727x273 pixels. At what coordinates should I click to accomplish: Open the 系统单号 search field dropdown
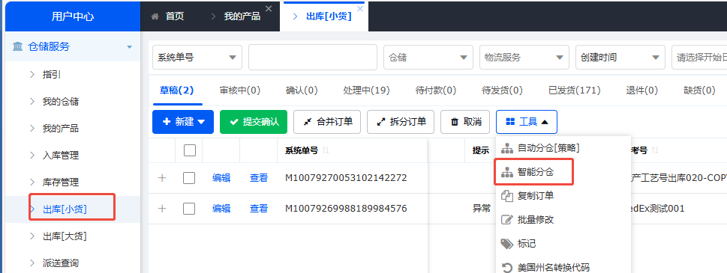197,58
